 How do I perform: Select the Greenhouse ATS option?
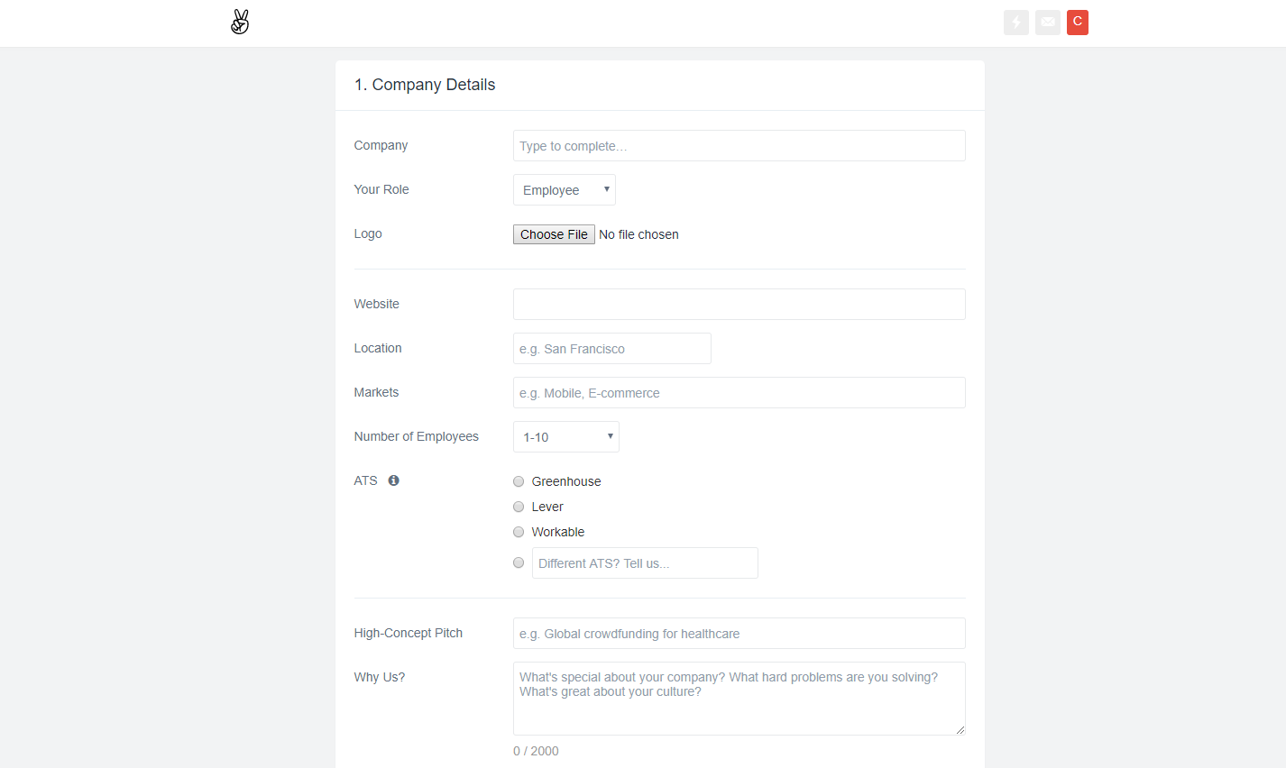pos(519,481)
